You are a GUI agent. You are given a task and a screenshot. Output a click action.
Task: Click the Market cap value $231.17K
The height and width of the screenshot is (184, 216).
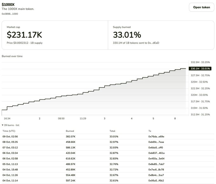[x=24, y=35]
